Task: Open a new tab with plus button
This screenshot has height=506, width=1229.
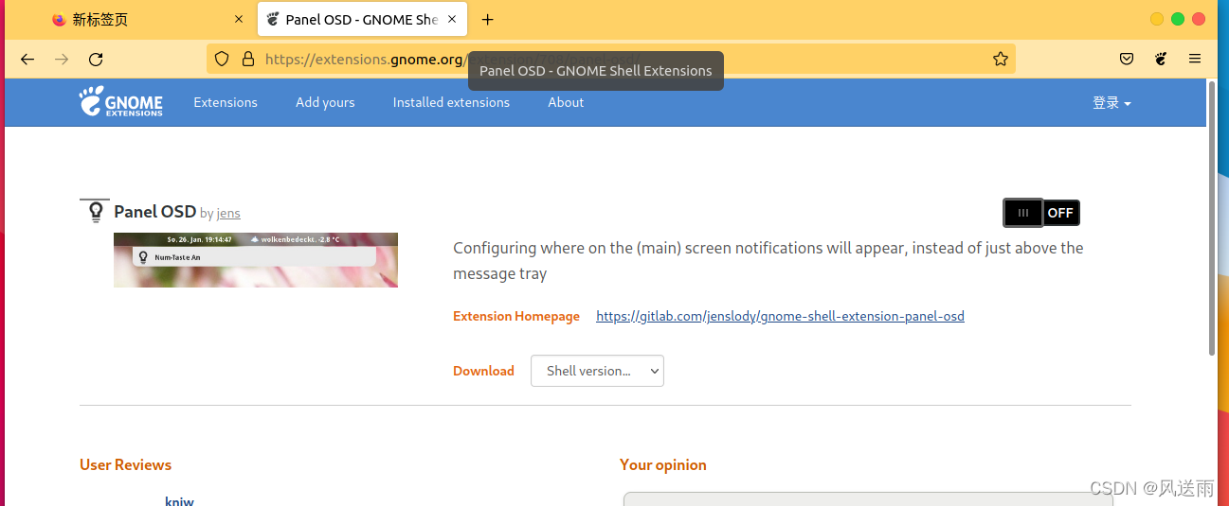Action: (x=487, y=19)
